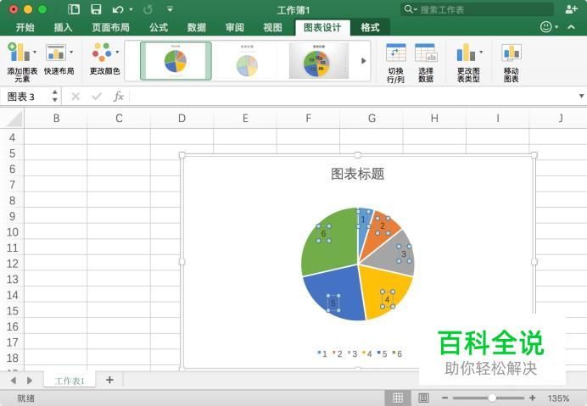Screen dimensions: 587x406
Task: Switch to the 数据 tab
Action: point(197,27)
